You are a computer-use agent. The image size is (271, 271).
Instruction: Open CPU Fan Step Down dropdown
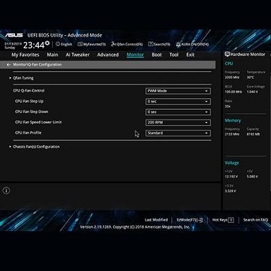(x=178, y=112)
